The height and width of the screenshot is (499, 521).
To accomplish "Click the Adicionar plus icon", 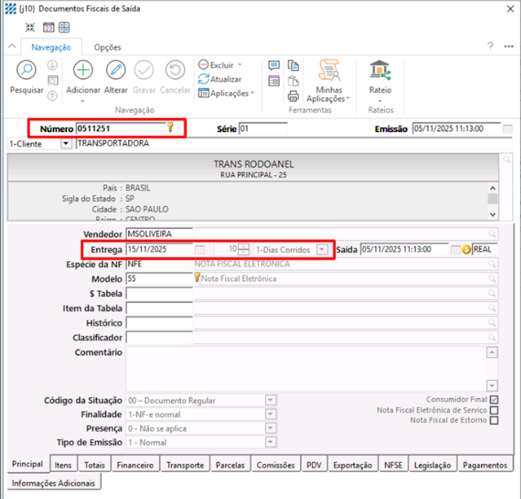I will (83, 71).
